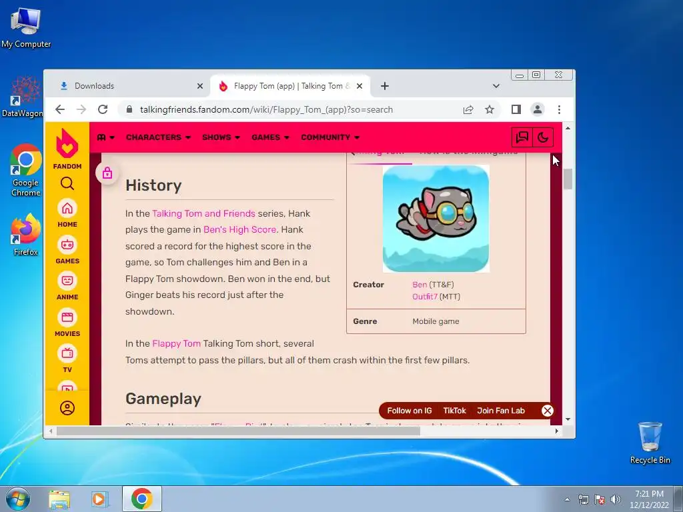The width and height of the screenshot is (683, 512).
Task: Open ANIME section in Fandom sidebar
Action: click(67, 287)
